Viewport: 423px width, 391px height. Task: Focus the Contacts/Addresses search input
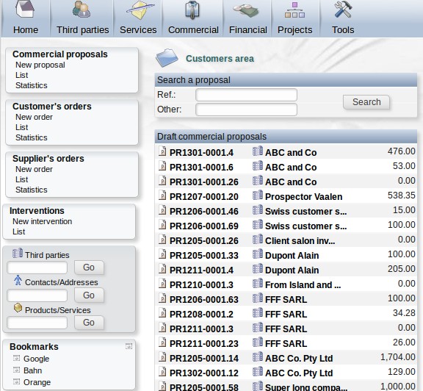[37, 295]
